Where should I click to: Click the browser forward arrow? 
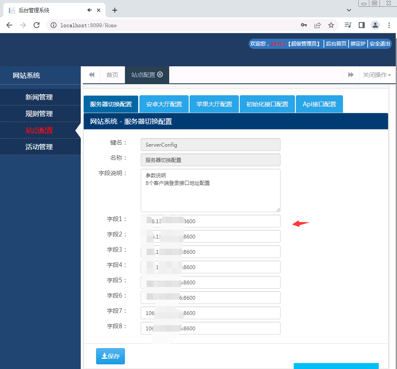[x=23, y=25]
